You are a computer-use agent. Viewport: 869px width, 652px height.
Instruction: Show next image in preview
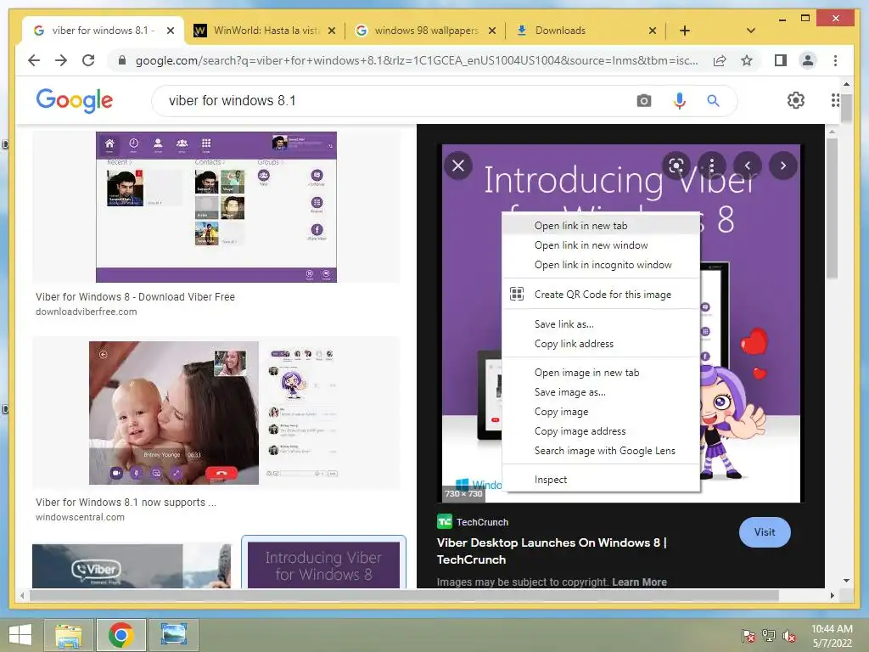782,166
